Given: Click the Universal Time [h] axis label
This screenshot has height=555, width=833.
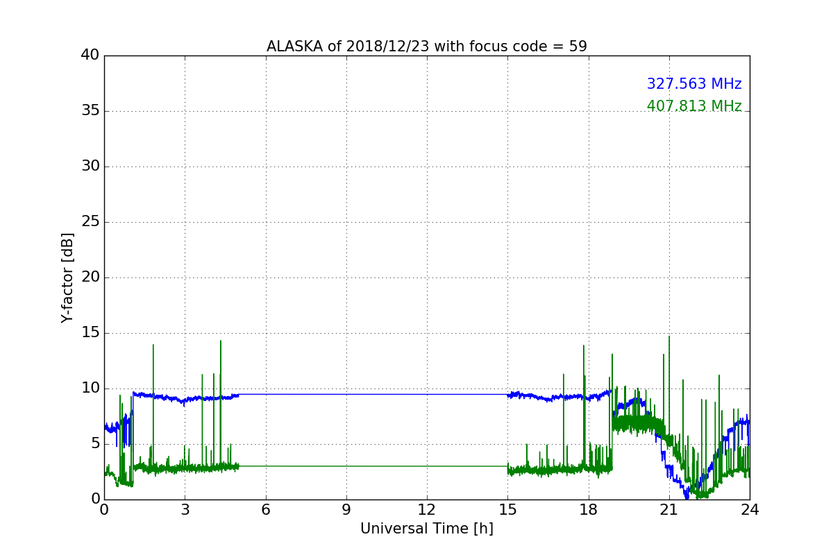Looking at the screenshot, I should coord(427,529).
